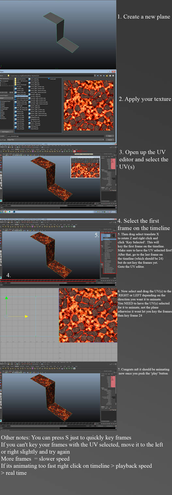172x495 pixels.
Task: Select wood.psd in the Open dialog
Action: tap(52, 79)
